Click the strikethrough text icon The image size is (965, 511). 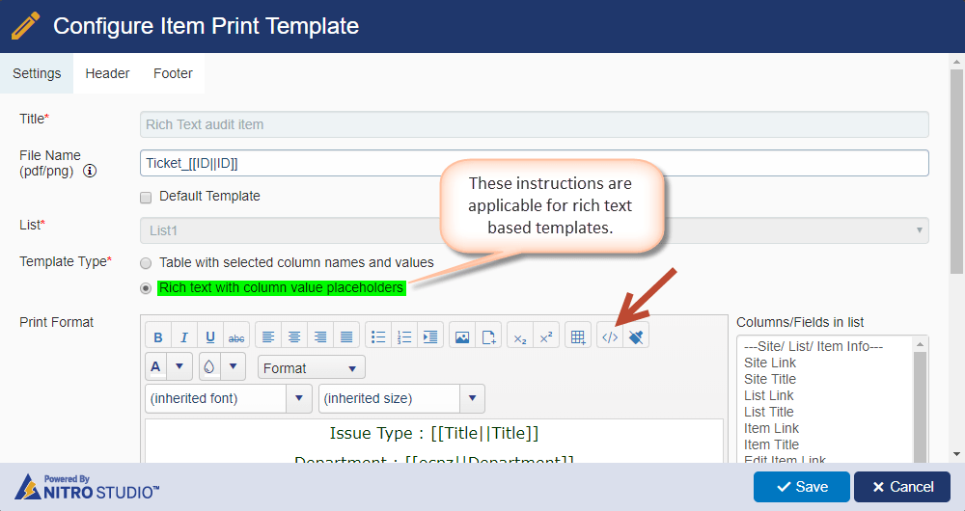[x=235, y=336]
